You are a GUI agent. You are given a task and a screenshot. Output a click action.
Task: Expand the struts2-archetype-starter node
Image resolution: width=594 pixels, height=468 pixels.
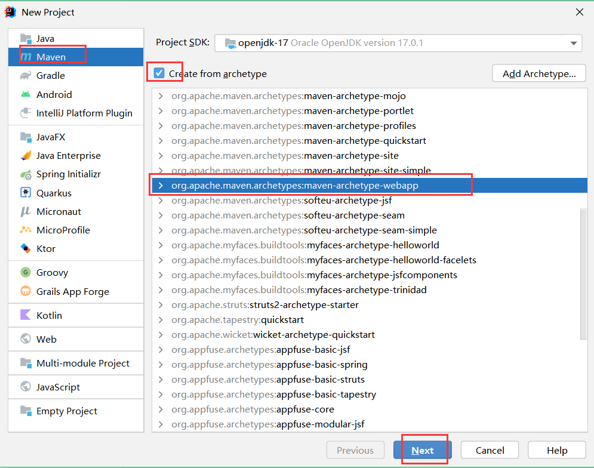(x=161, y=305)
